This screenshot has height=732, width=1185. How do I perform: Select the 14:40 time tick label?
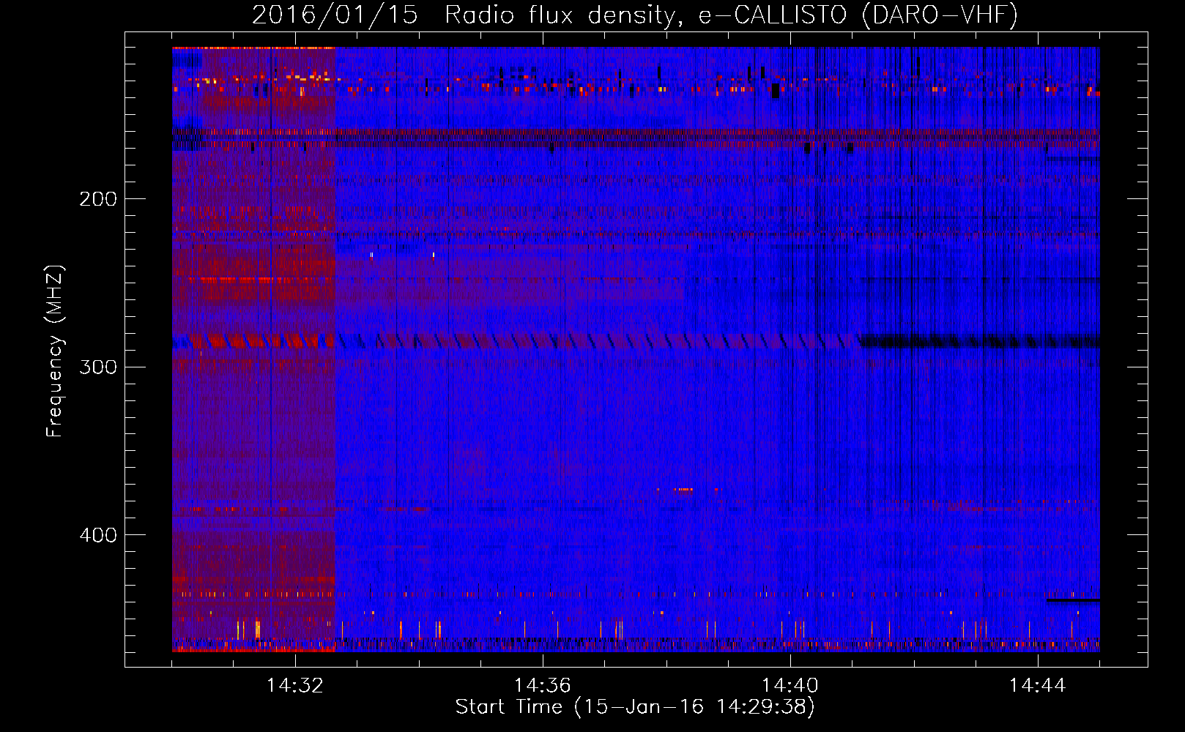click(790, 686)
